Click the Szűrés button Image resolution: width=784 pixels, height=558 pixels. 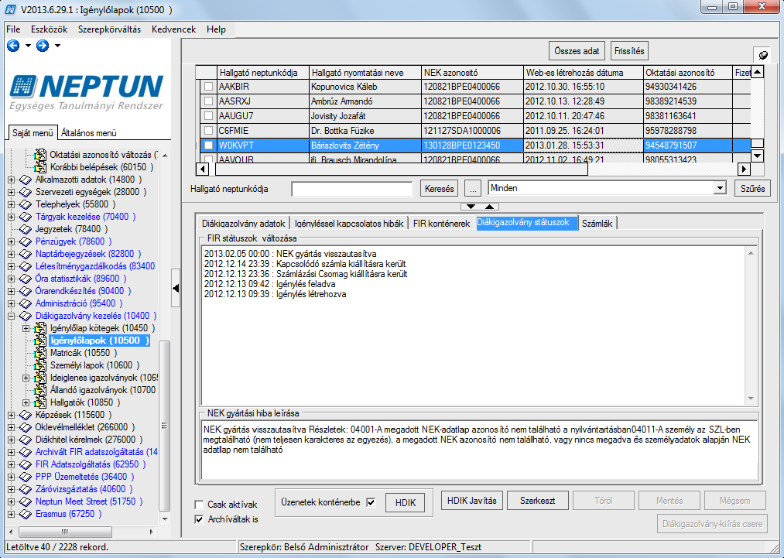pyautogui.click(x=752, y=189)
